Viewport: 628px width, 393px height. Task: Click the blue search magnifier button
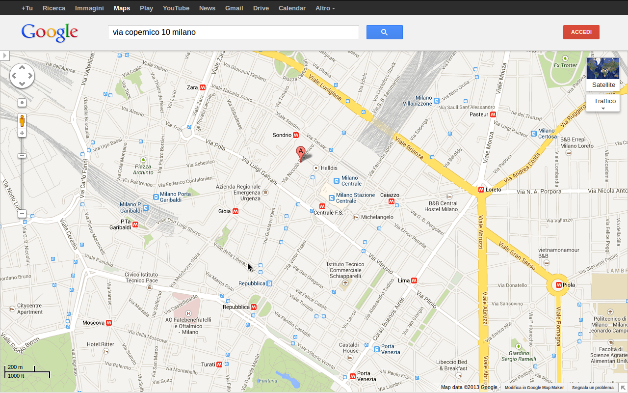(x=385, y=32)
